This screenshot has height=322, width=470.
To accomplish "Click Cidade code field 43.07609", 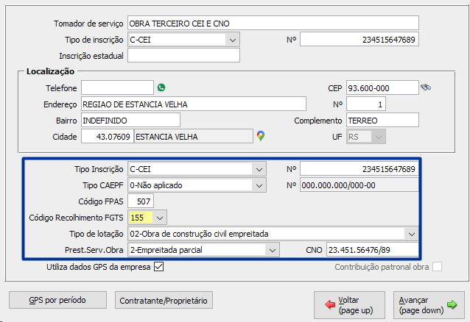I will (x=108, y=136).
